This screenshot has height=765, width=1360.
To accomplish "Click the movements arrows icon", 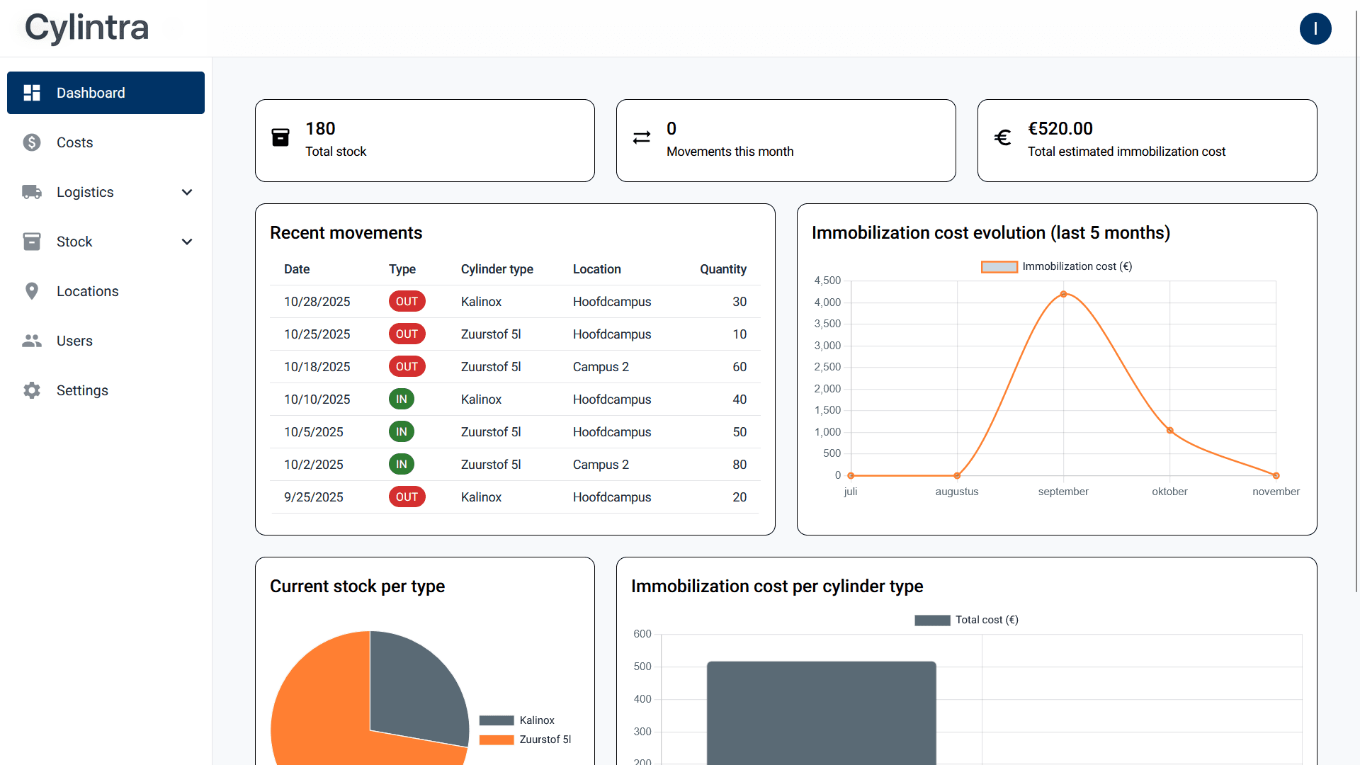I will (x=641, y=137).
